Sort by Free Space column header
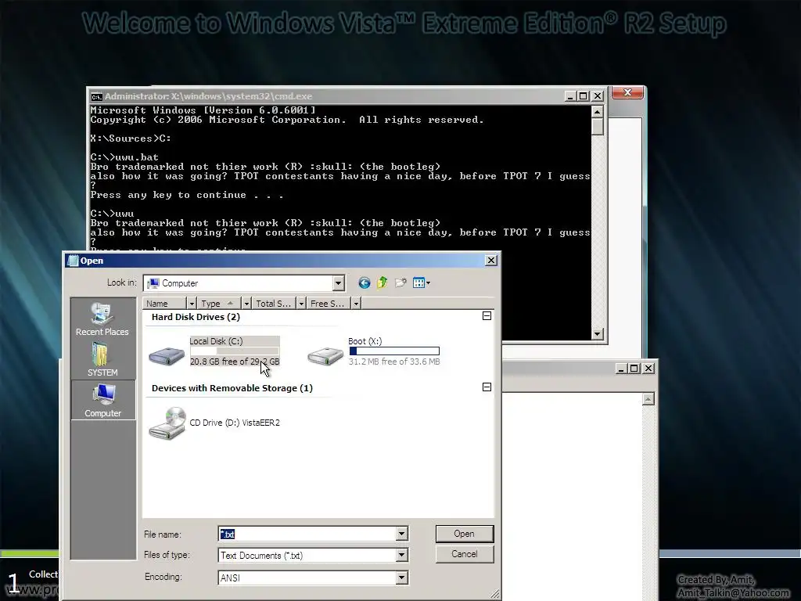 click(329, 304)
